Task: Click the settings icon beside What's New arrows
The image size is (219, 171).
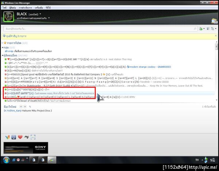Action: [30, 106]
